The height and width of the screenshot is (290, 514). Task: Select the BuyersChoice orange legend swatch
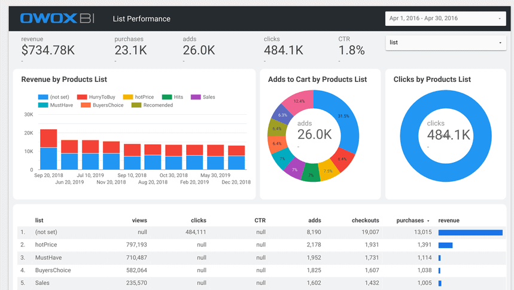coord(86,105)
